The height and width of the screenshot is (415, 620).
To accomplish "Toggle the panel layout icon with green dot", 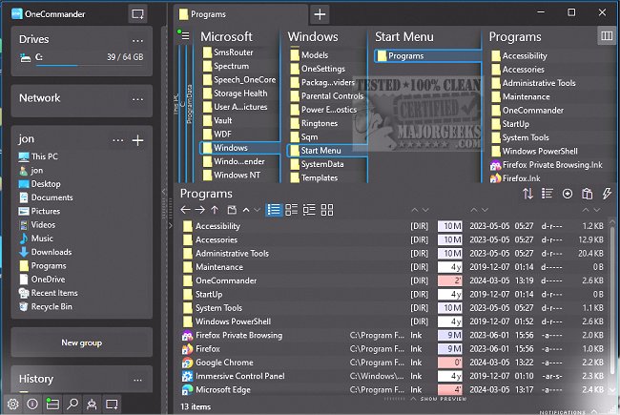I will pos(52,404).
